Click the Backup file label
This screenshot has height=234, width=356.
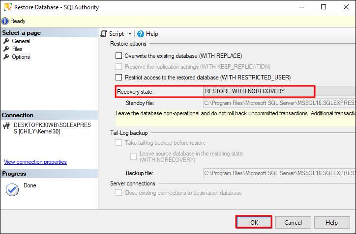(140, 173)
